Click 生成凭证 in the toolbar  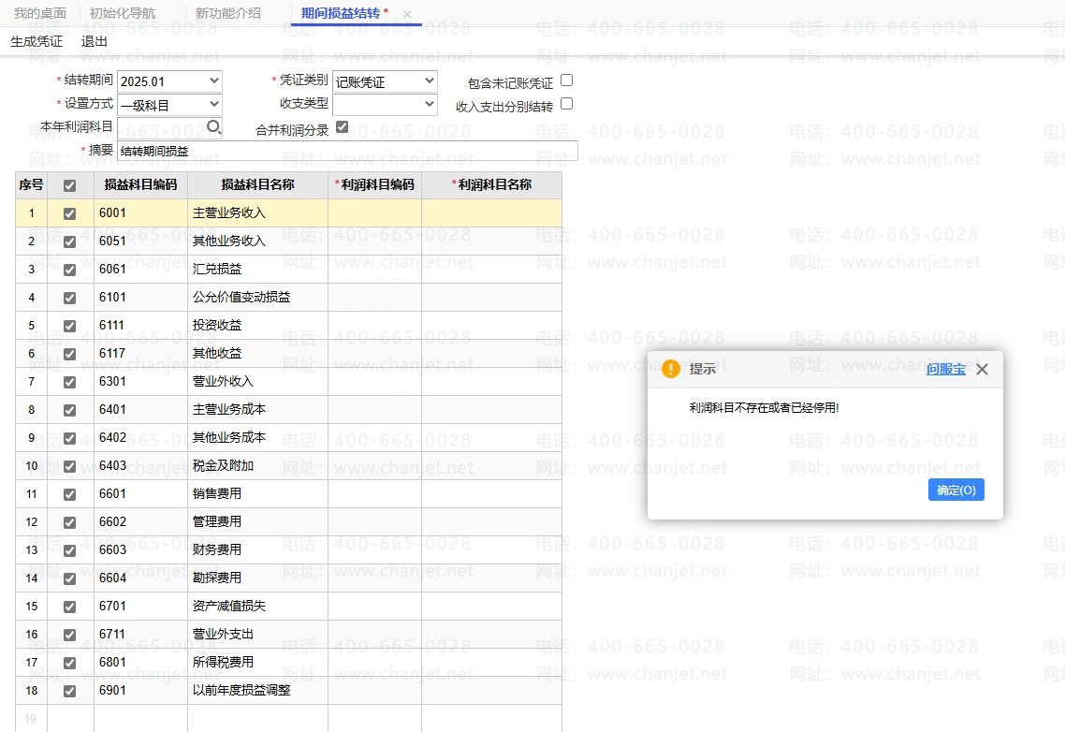point(36,41)
